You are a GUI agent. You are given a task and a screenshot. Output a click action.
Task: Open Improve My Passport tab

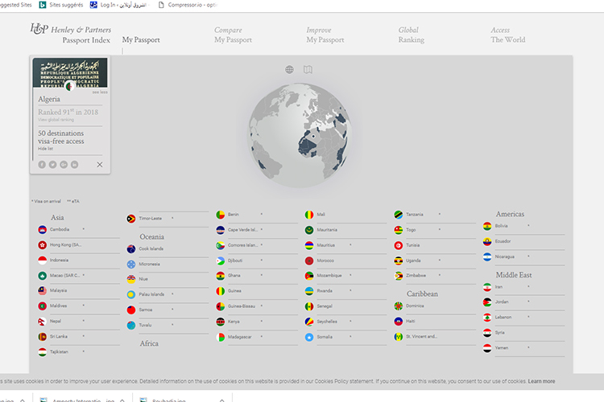325,35
